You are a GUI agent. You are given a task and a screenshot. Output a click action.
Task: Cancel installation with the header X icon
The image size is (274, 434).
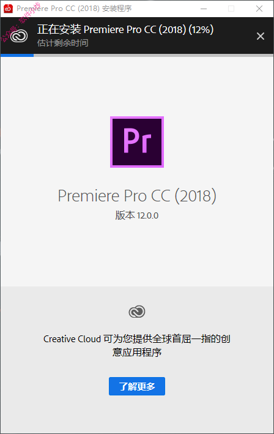pyautogui.click(x=260, y=36)
